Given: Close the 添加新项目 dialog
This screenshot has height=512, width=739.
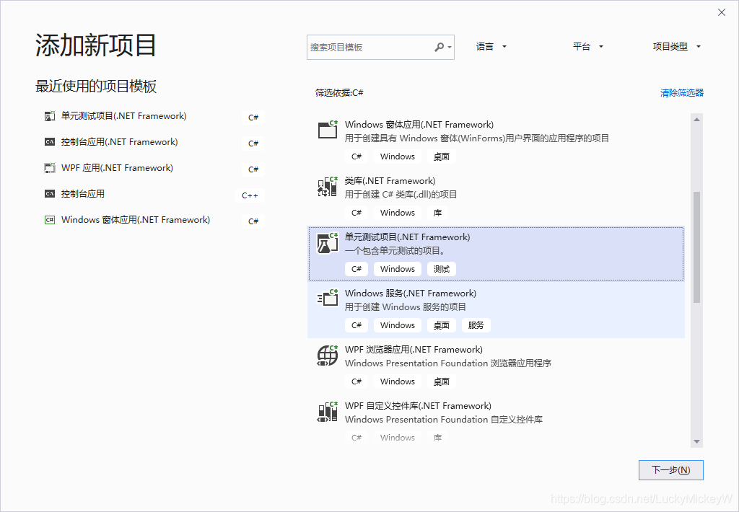Looking at the screenshot, I should (722, 12).
